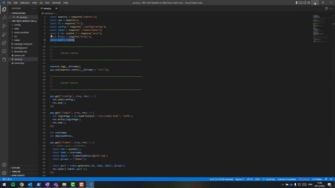Open the Extensions view
The image size is (335, 188).
4,43
